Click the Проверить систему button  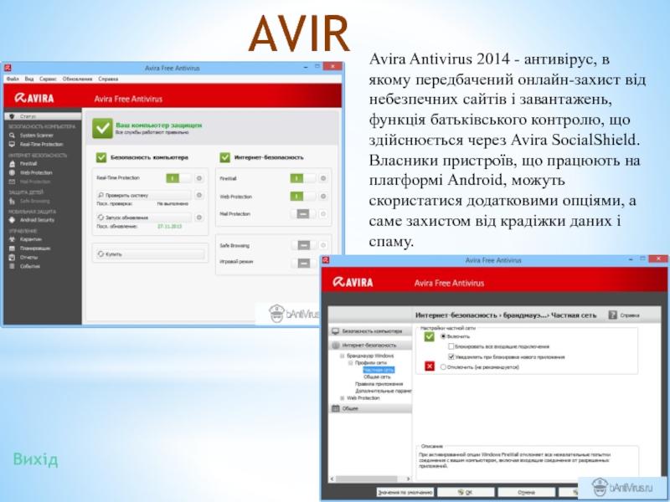[x=143, y=195]
